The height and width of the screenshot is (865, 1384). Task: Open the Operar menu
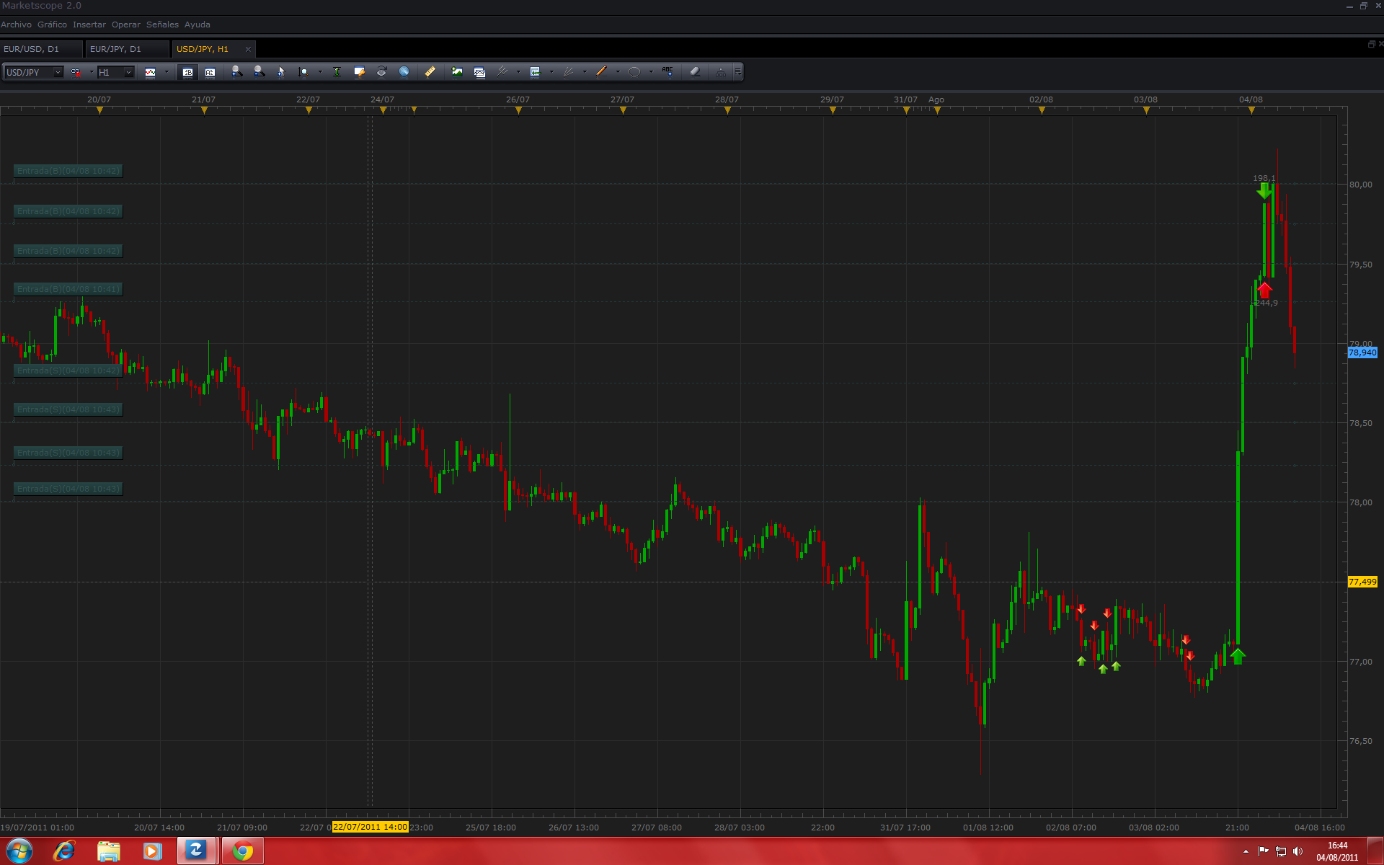[125, 25]
